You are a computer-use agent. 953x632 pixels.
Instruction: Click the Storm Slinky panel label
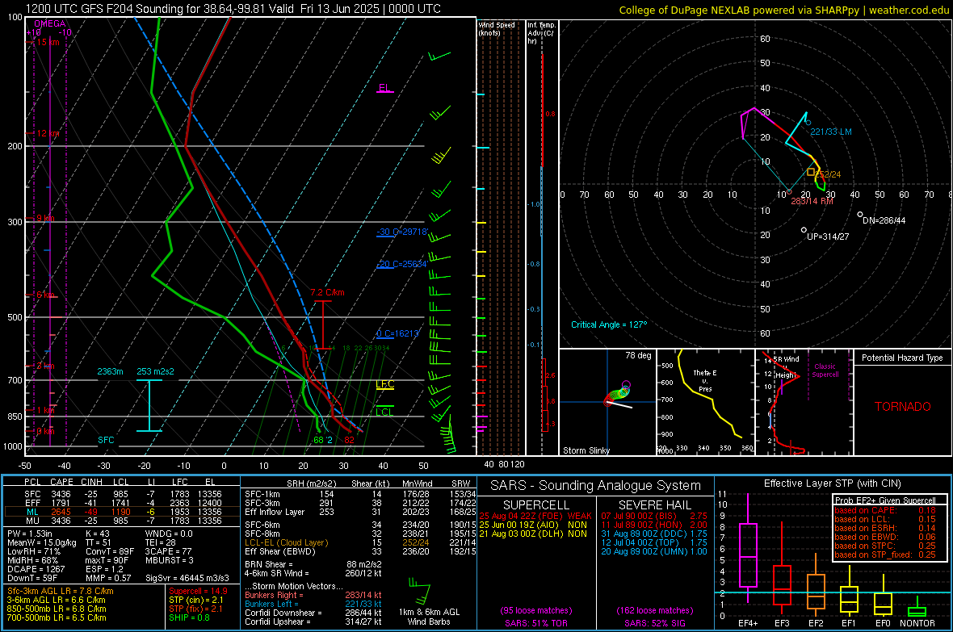(586, 450)
